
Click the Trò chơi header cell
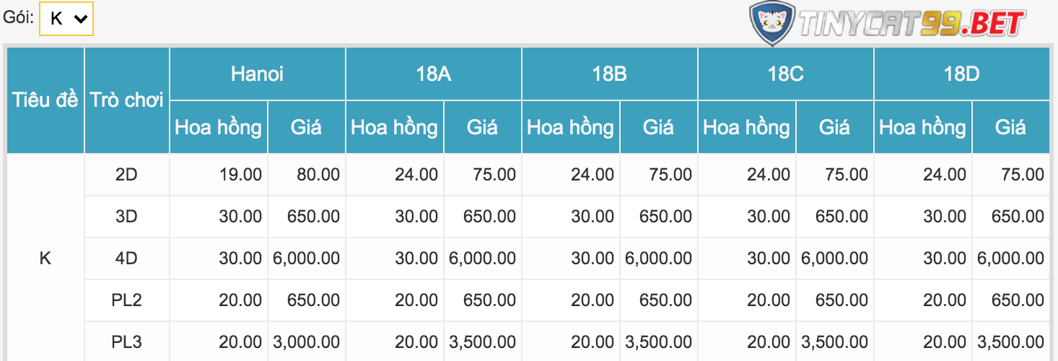point(126,100)
